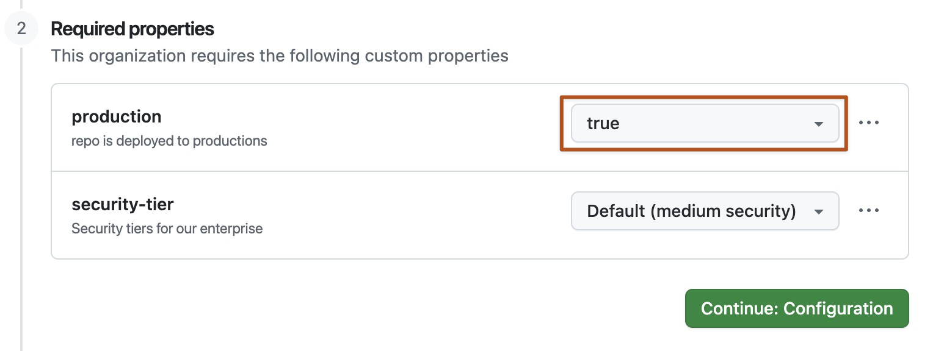Click Continue: Configuration
The image size is (933, 351).
[797, 308]
